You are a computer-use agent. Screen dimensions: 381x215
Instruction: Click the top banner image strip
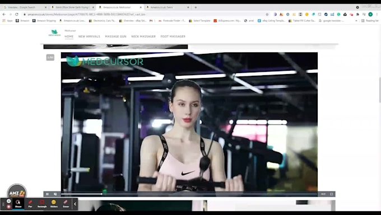(x=115, y=47)
